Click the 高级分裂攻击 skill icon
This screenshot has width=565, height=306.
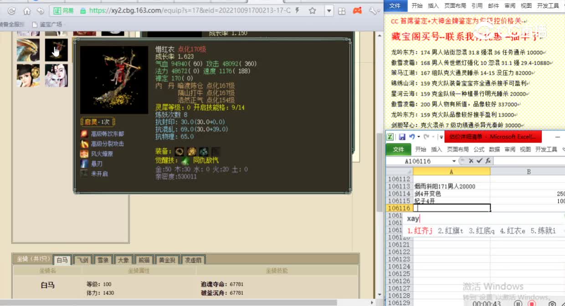[x=84, y=144]
